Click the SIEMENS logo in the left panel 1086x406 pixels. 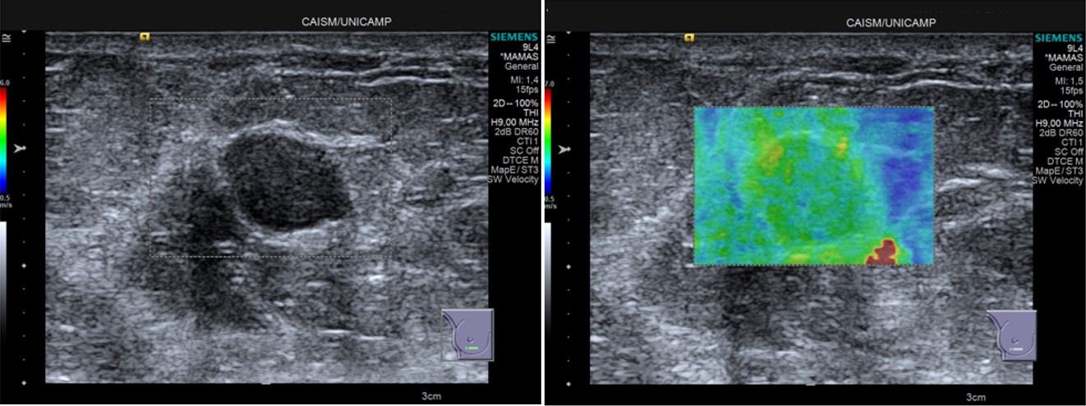tap(514, 37)
